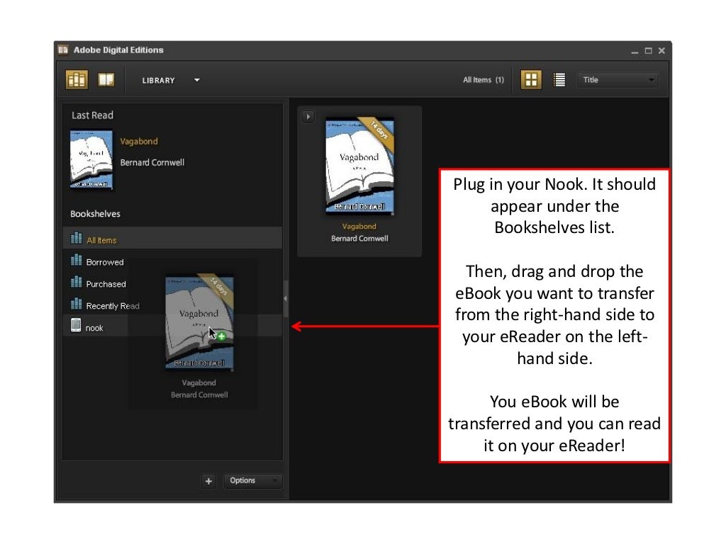Click the Bookshelves heading
Screen dimensions: 726x544
coord(95,214)
